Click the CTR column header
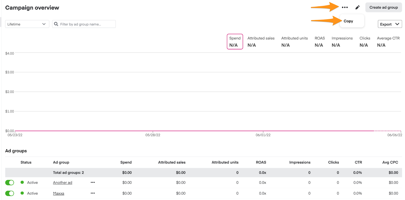Image resolution: width=405 pixels, height=200 pixels. (358, 162)
